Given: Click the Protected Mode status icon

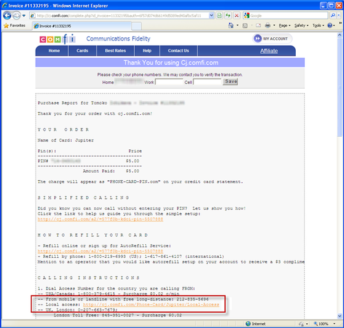Looking at the screenshot, I should 301,324.
